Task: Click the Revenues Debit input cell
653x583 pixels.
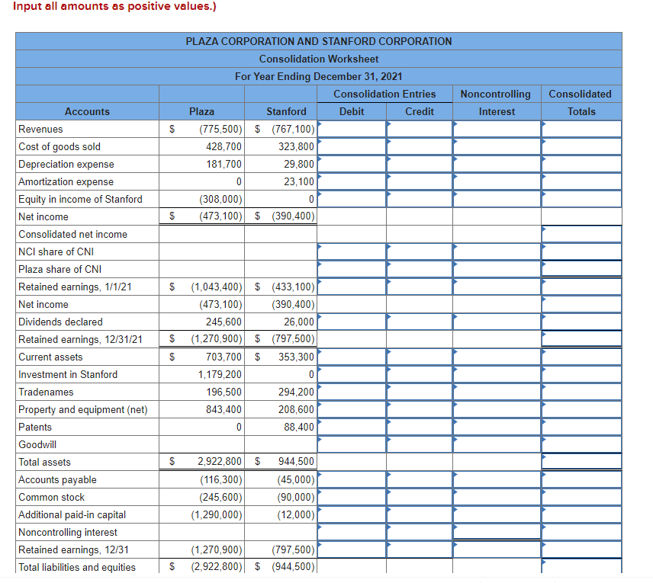Action: [x=352, y=129]
